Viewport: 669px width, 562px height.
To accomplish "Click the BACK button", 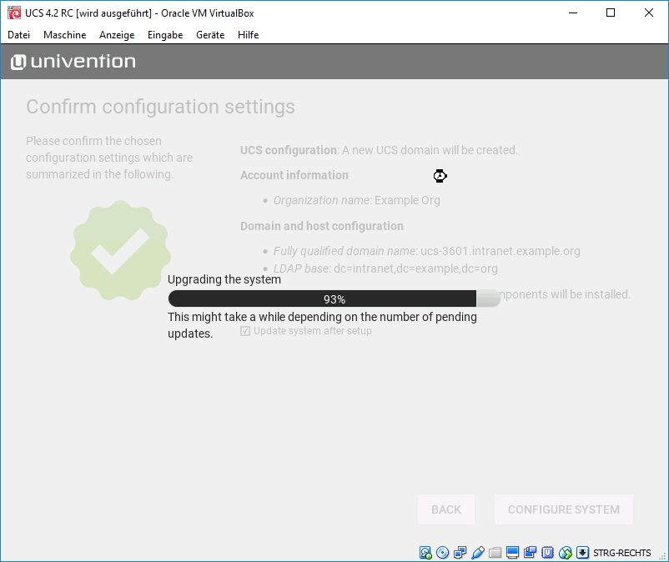I will [446, 509].
